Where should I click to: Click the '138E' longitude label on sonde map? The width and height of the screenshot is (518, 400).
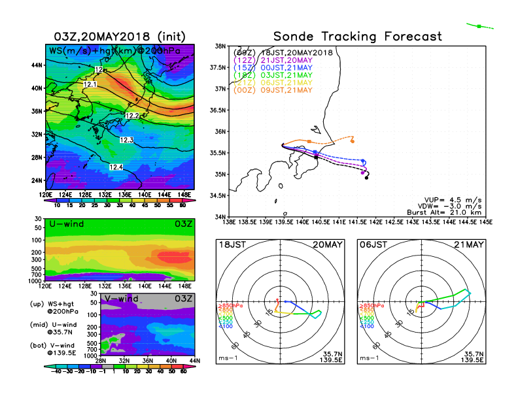(229, 222)
